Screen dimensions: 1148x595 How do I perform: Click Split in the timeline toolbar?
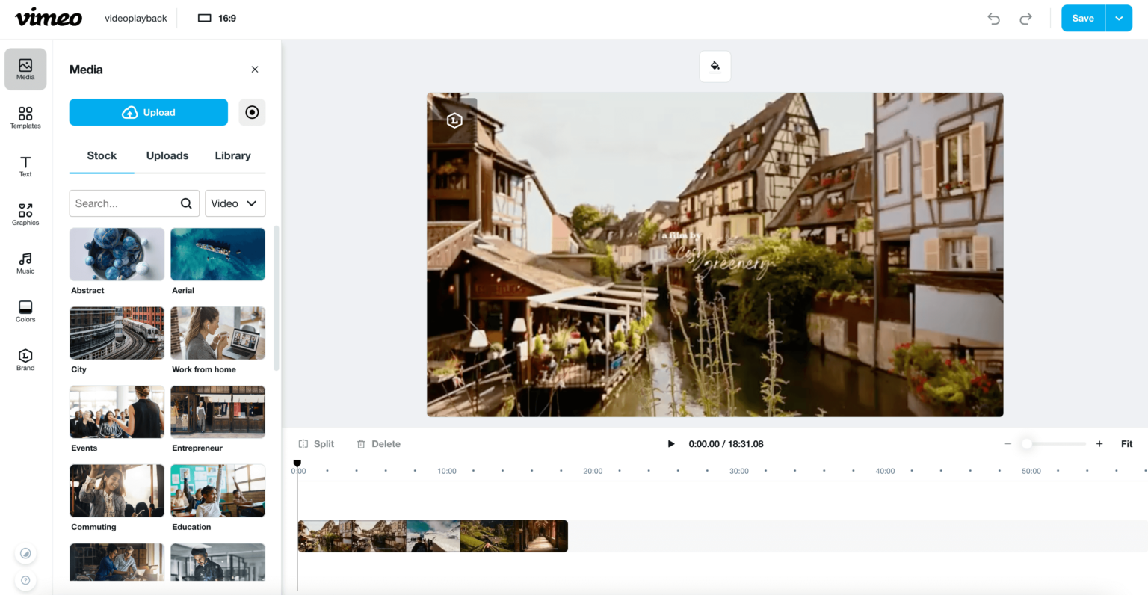tap(316, 443)
